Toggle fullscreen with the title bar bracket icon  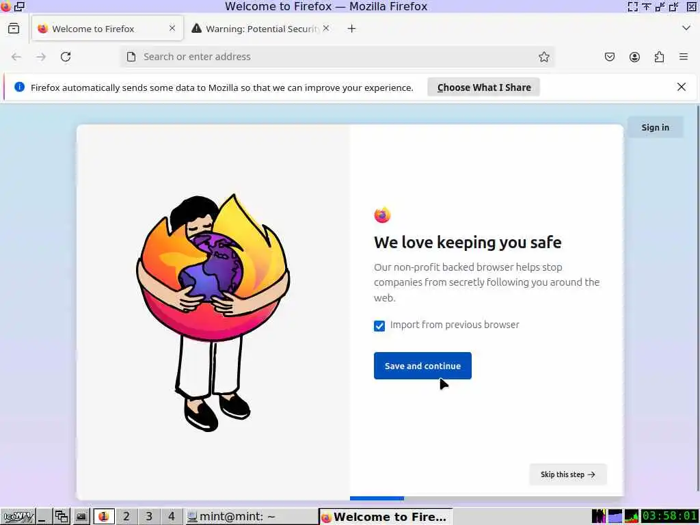(x=632, y=6)
